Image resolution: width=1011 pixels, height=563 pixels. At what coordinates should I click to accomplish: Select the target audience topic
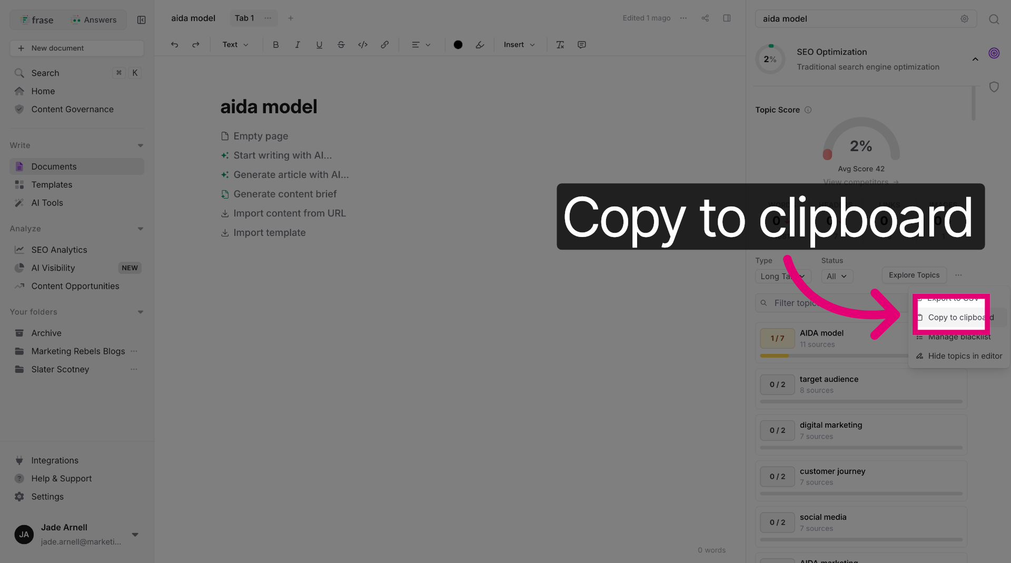(861, 389)
